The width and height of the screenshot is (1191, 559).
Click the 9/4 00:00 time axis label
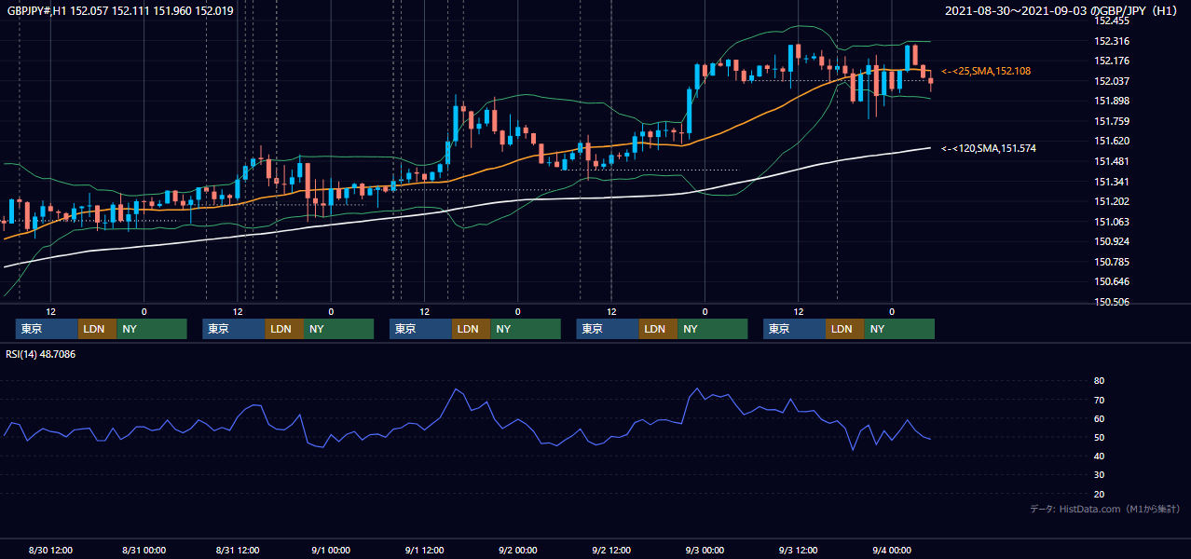[x=892, y=550]
